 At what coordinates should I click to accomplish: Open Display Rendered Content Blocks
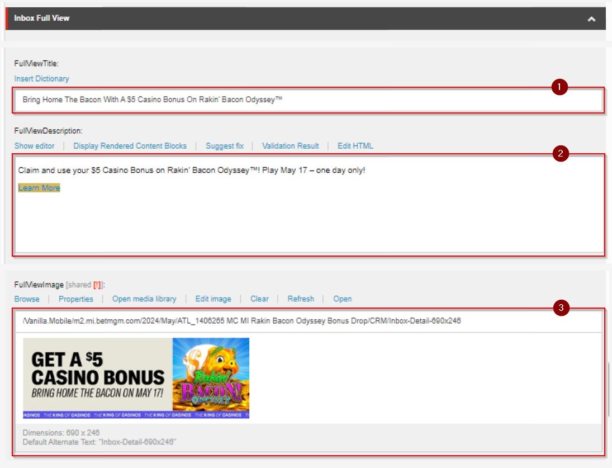[130, 146]
